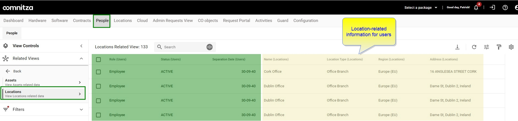Sort by Role (Users) column header
This screenshot has height=121, width=518.
(118, 59)
